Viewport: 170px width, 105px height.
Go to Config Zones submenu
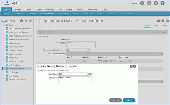[88, 13]
